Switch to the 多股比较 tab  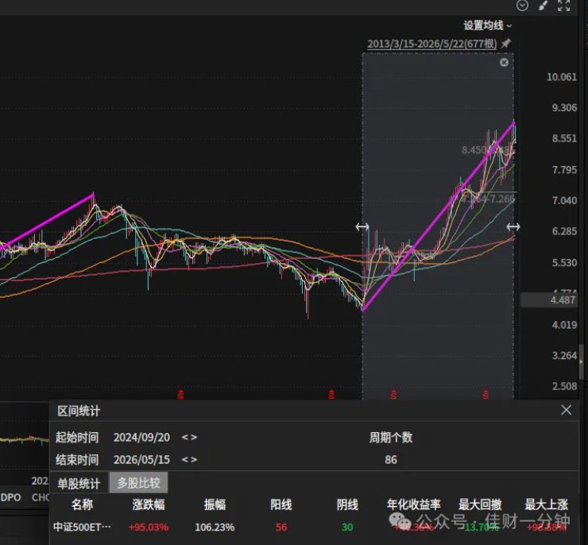pos(139,483)
